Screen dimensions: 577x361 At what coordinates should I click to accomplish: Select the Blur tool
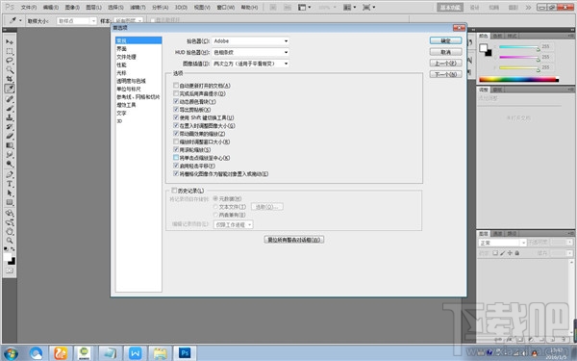pos(10,154)
